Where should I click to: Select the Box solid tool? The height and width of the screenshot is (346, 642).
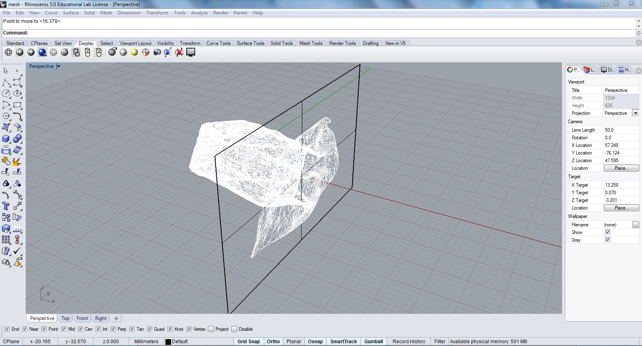click(x=6, y=139)
